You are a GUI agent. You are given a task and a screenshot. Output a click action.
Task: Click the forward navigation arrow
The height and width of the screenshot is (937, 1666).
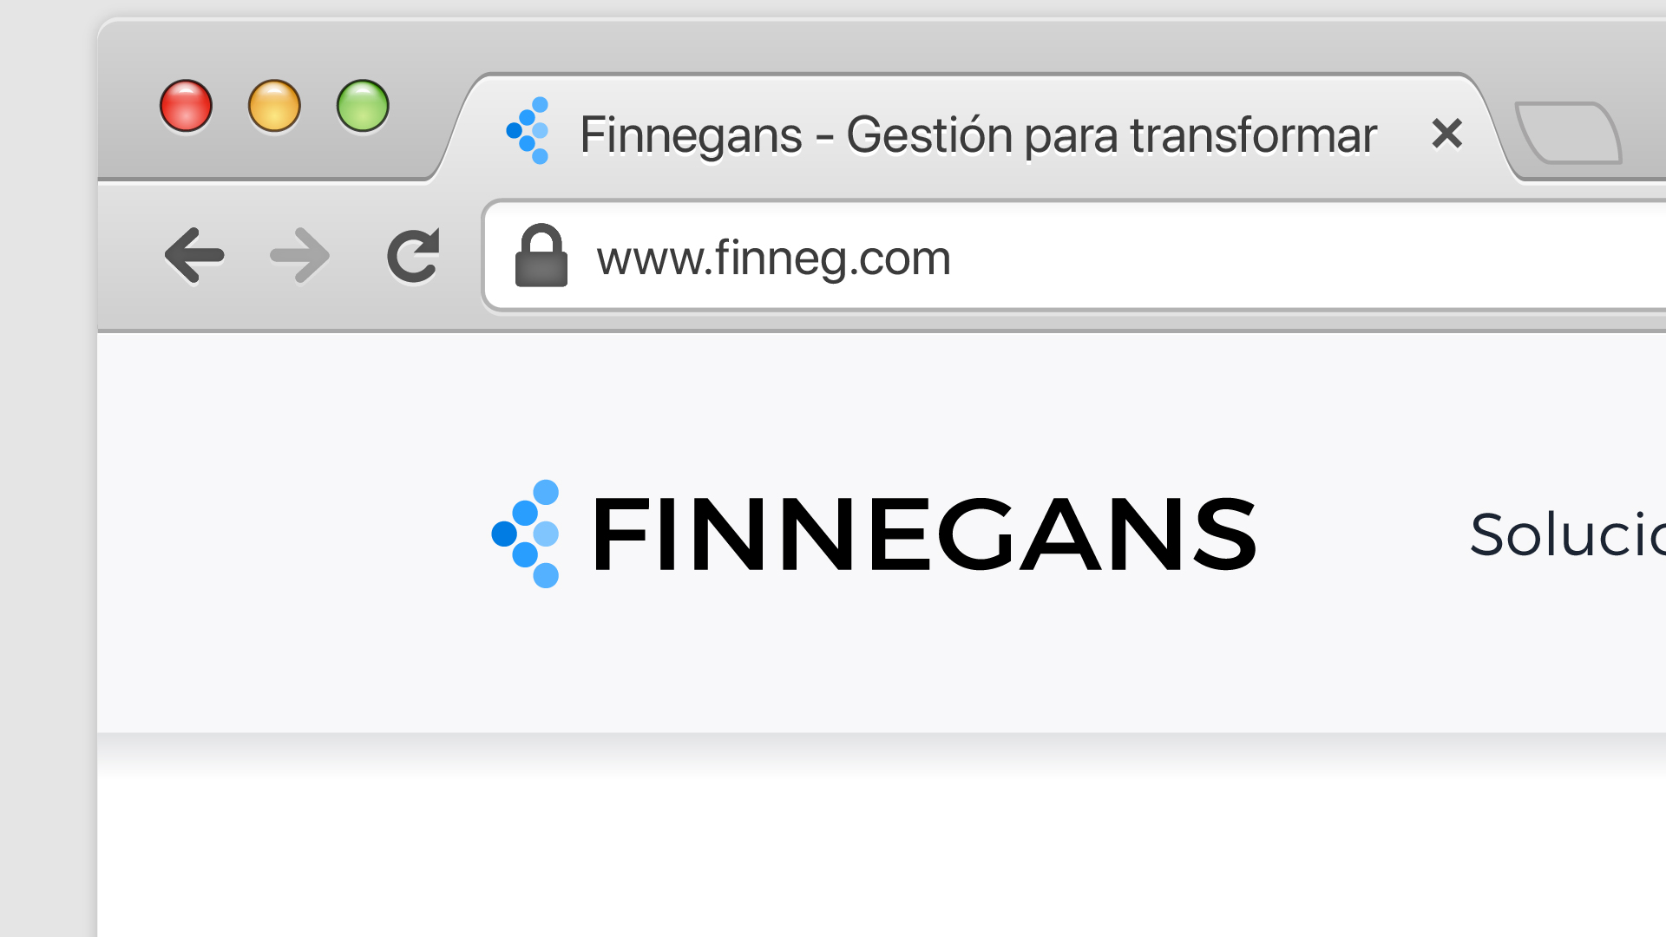pyautogui.click(x=300, y=255)
